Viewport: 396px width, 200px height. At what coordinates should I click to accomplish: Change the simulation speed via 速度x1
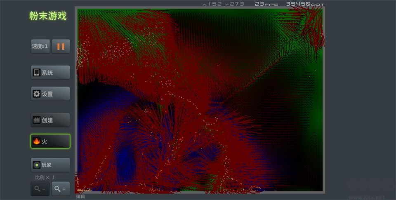[40, 46]
